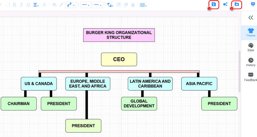
Task: Select the US & CANADA box
Action: tap(39, 84)
